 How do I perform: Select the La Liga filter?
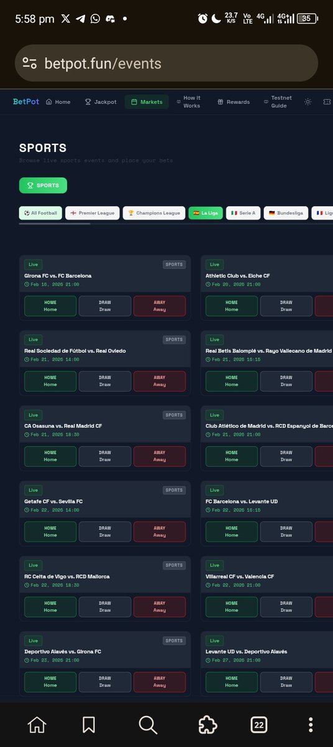click(206, 213)
